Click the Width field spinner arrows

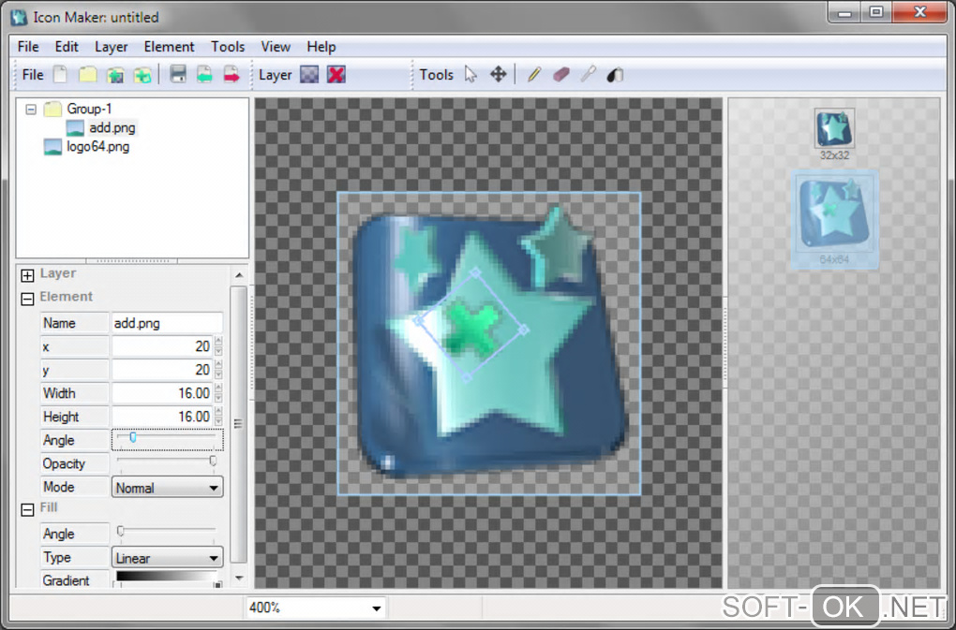click(218, 393)
